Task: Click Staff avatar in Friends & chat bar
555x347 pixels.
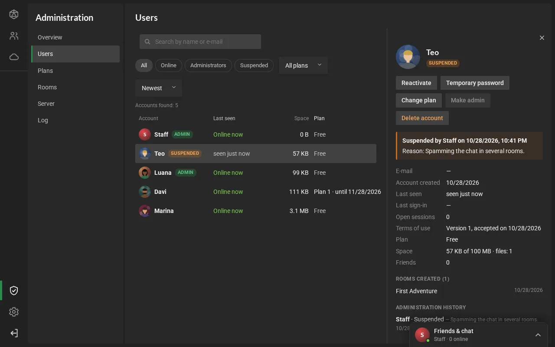Action: click(422, 335)
